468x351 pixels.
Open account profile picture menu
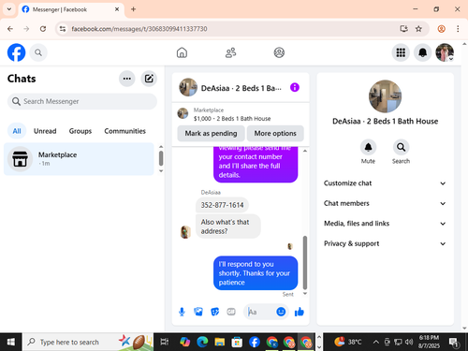[x=445, y=52]
